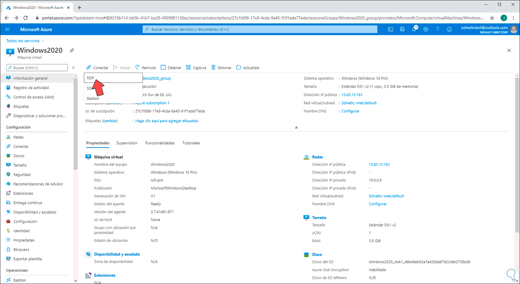Bookmark this page with the star

492,18
